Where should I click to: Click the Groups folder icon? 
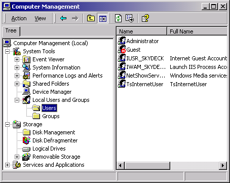[36, 116]
